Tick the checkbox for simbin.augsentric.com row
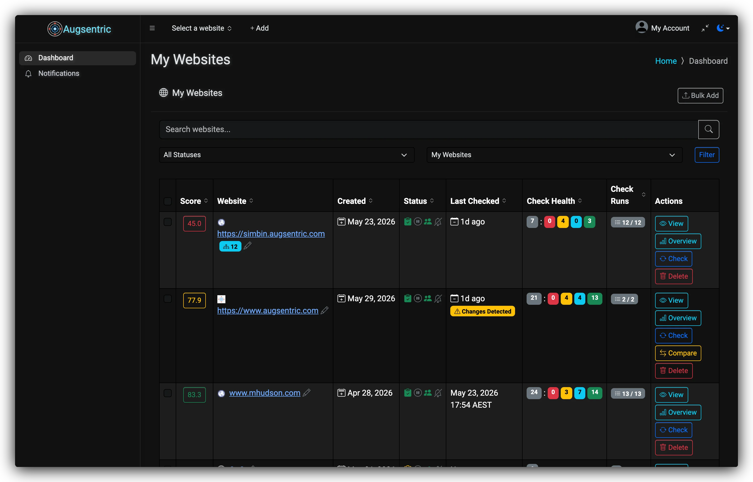Screen dimensions: 753x482 [x=168, y=222]
